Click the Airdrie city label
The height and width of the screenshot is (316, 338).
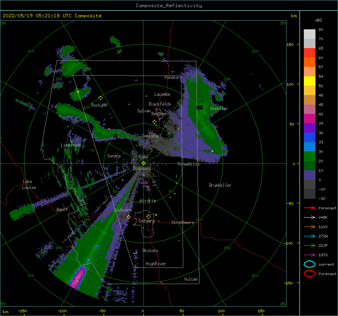148,201
